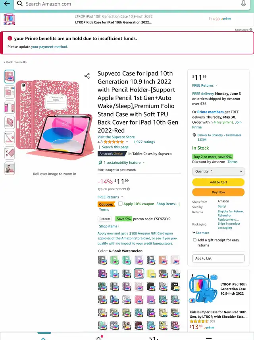Viewport: 254px width, 340px height.
Task: Click the sponsored ad info icon
Action: click(250, 29)
